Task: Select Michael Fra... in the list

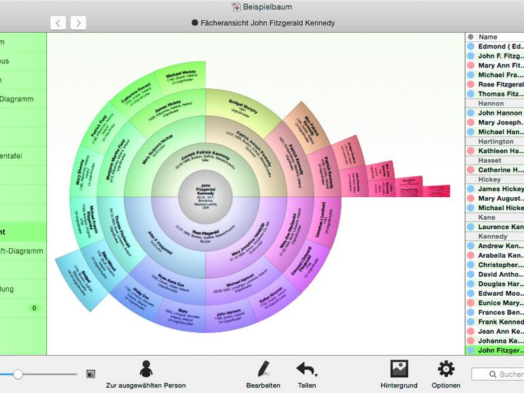Action: click(x=495, y=75)
